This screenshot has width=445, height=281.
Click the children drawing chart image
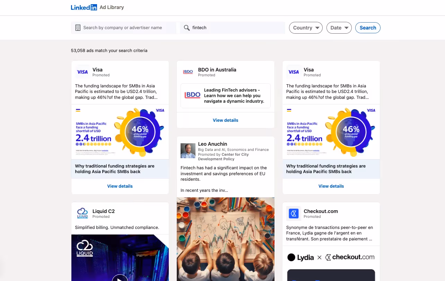tap(226, 239)
